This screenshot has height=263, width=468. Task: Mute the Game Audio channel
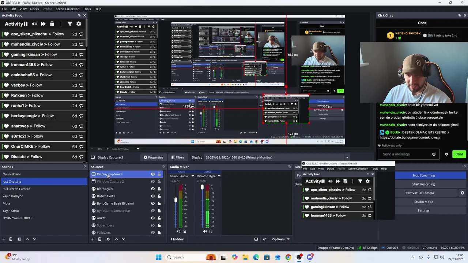click(x=178, y=231)
